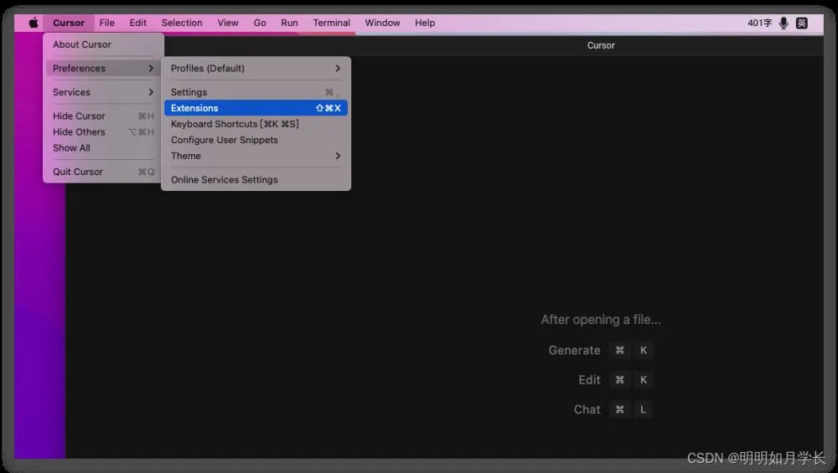The width and height of the screenshot is (838, 473).
Task: Click the Cursor window title
Action: click(601, 45)
